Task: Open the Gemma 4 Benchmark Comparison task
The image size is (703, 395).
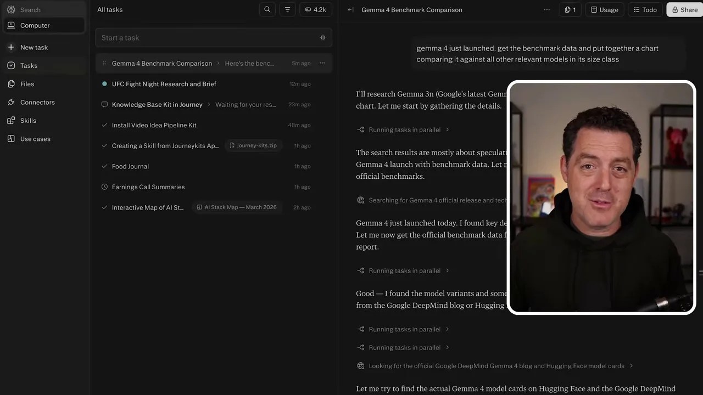Action: click(x=162, y=64)
